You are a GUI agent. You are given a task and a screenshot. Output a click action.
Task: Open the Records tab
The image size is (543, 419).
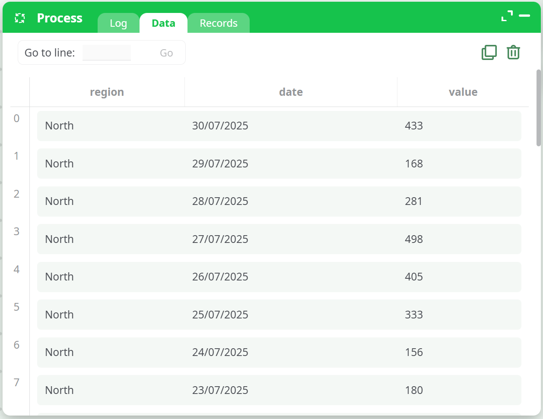(218, 23)
